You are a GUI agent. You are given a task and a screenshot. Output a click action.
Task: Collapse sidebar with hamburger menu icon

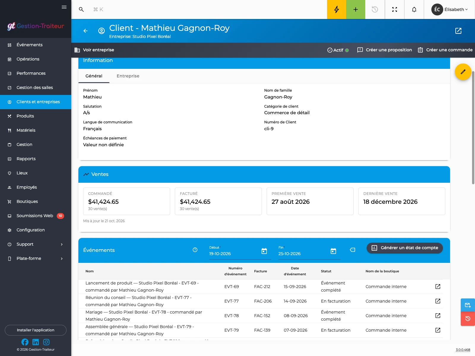pos(64,7)
